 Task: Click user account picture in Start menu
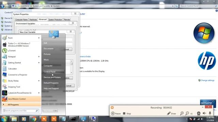[54, 34]
